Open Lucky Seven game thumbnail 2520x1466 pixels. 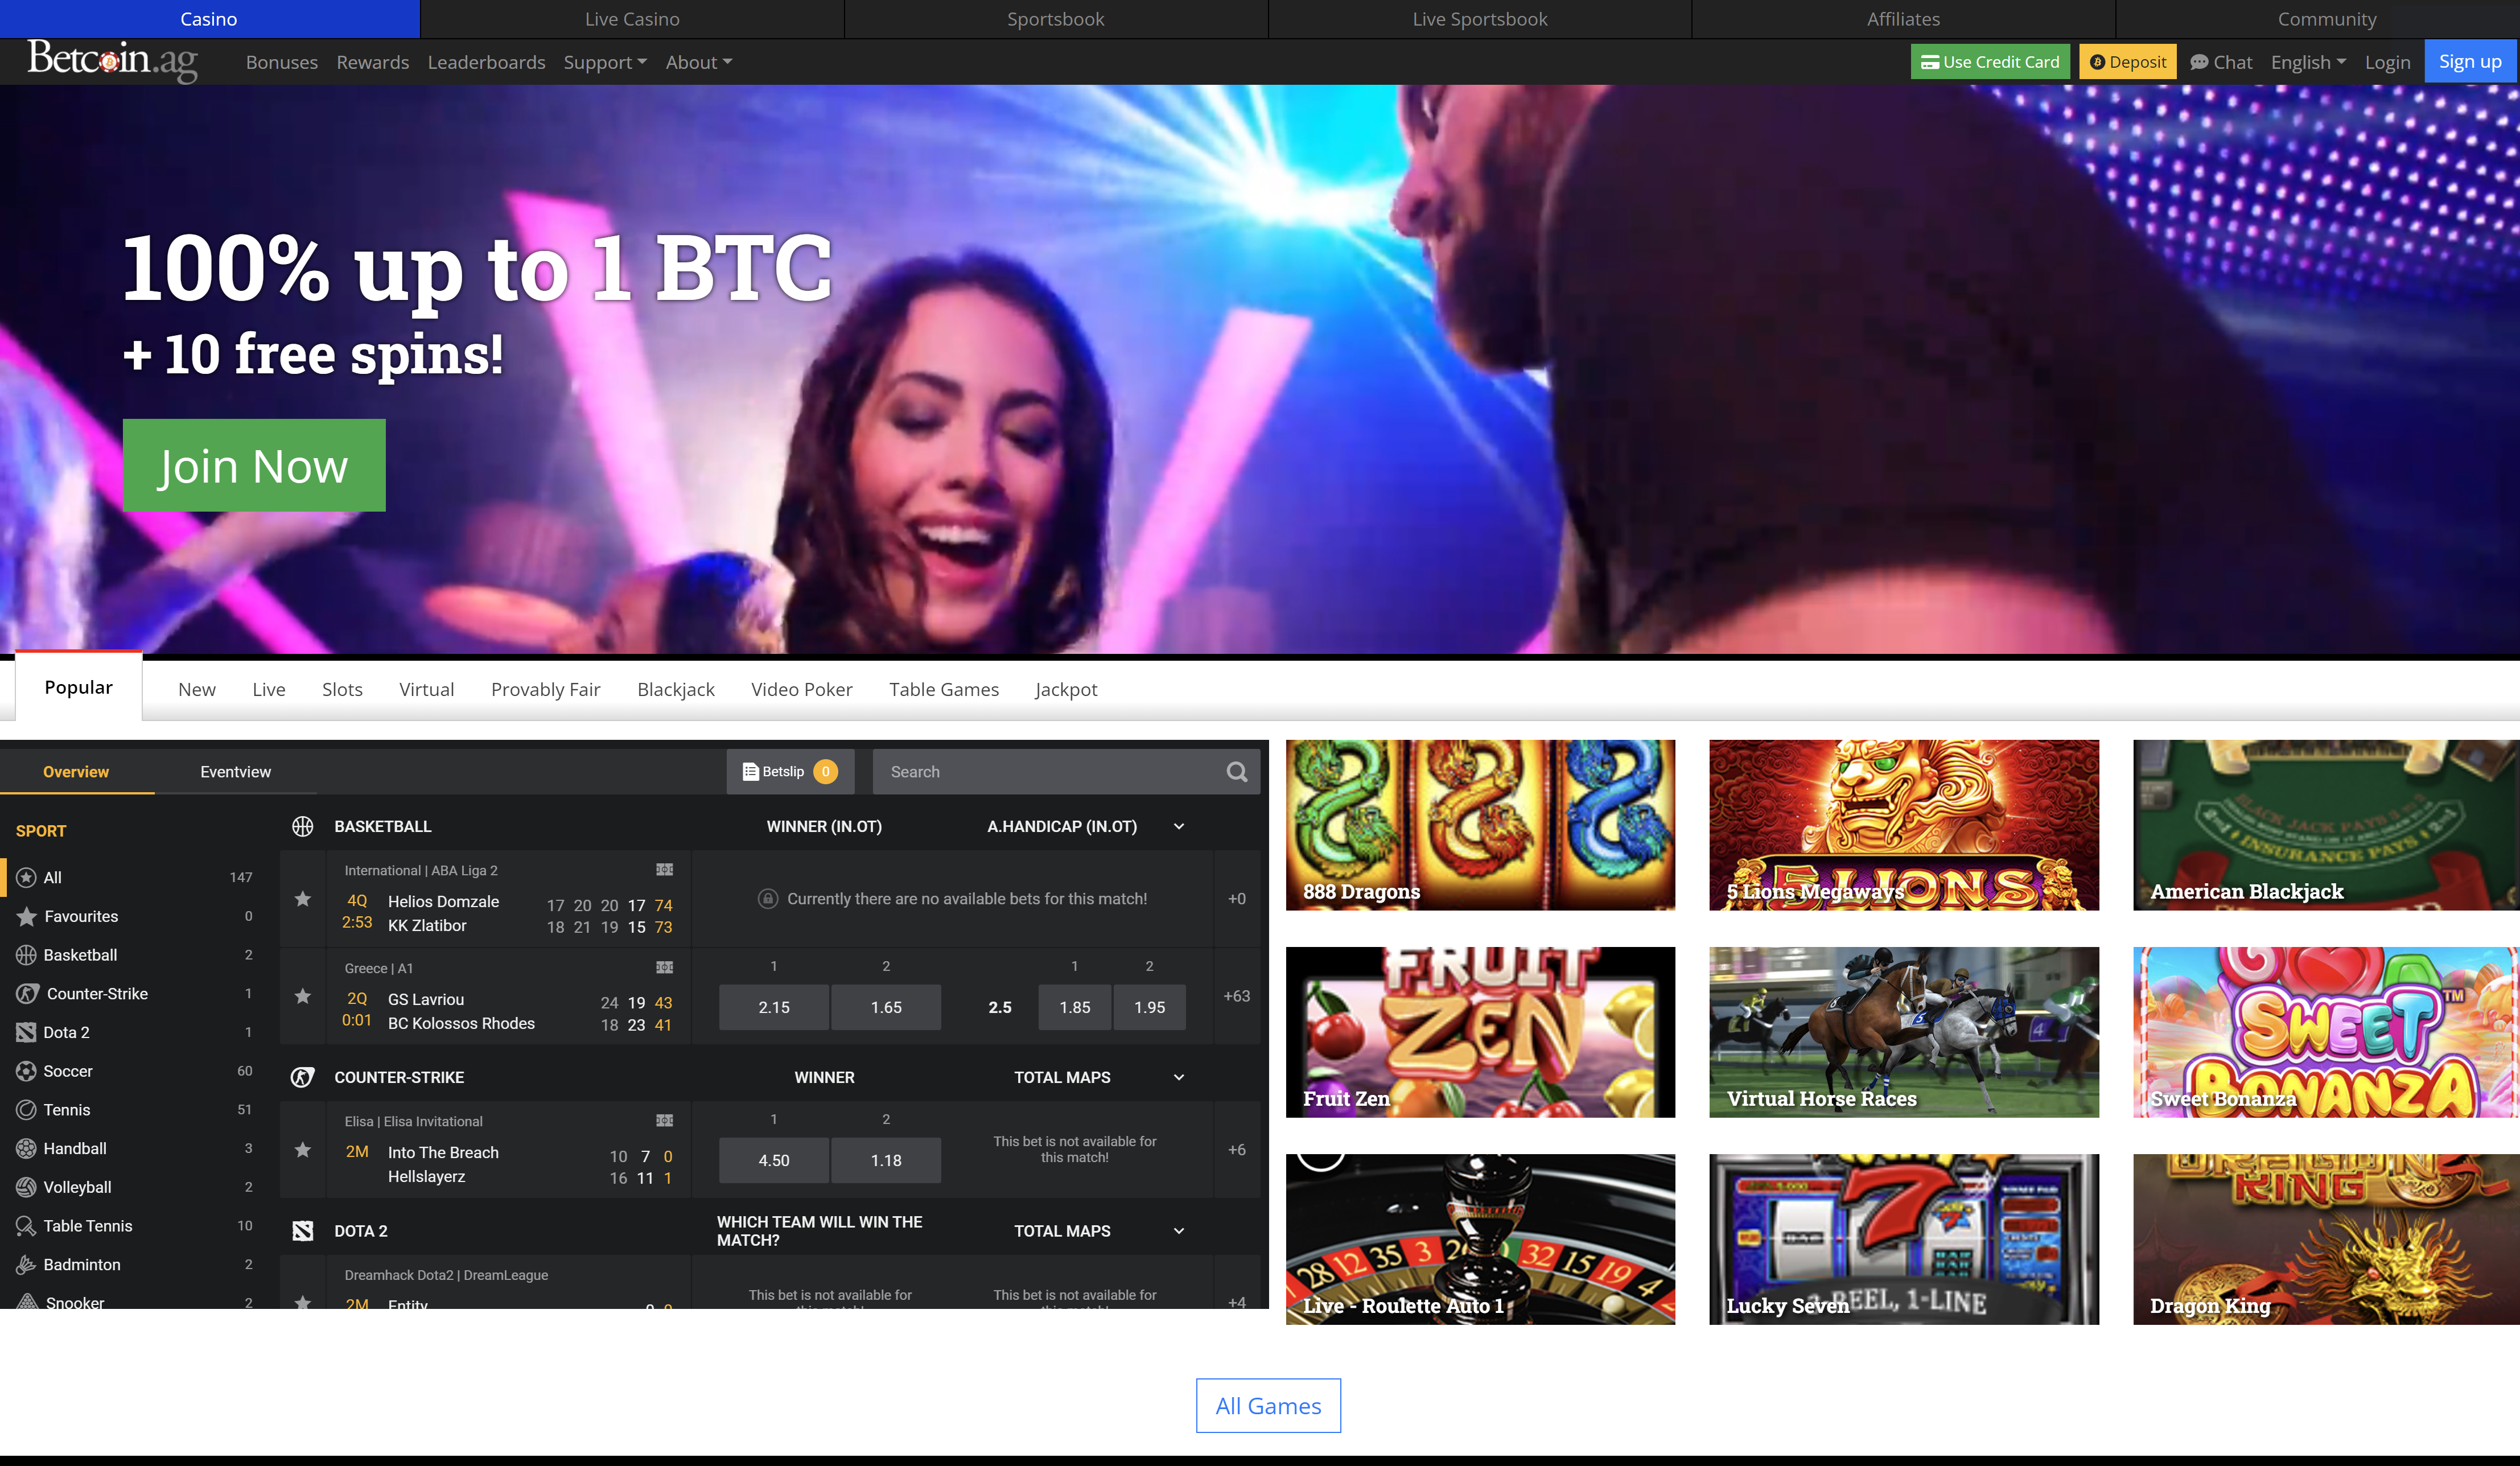click(x=1904, y=1239)
